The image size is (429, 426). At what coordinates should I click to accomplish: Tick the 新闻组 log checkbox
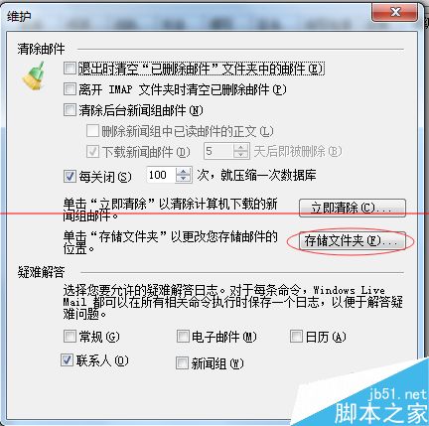182,363
